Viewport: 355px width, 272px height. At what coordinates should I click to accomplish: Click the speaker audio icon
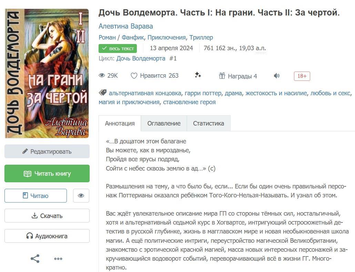277,76
